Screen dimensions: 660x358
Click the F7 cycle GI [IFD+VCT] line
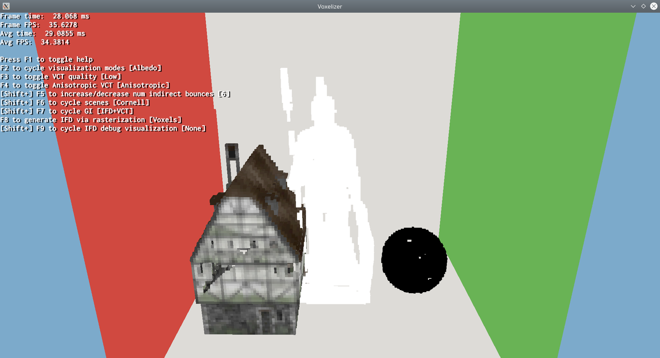(x=67, y=111)
